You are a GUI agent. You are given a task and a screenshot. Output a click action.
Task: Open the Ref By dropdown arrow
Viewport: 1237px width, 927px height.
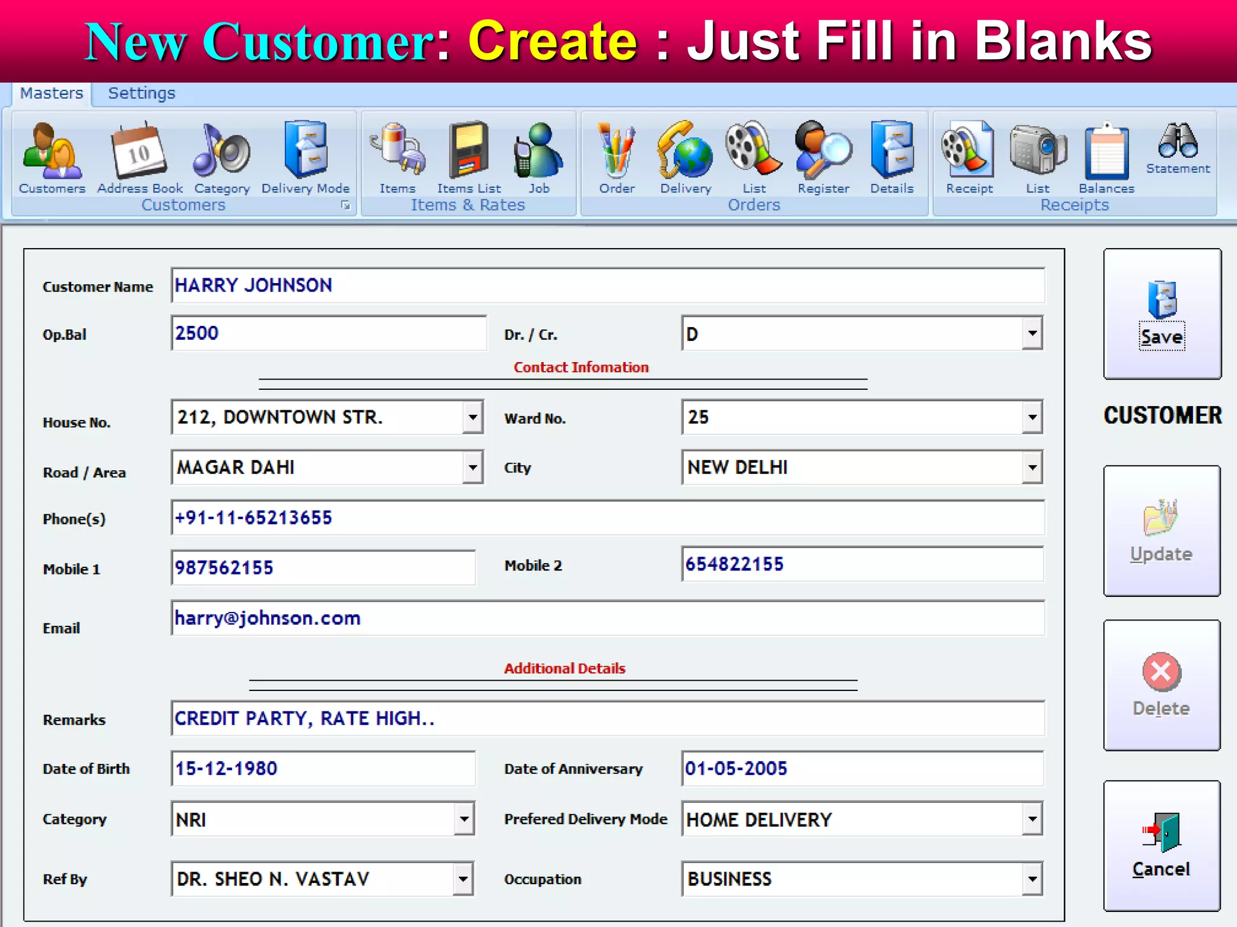click(463, 879)
